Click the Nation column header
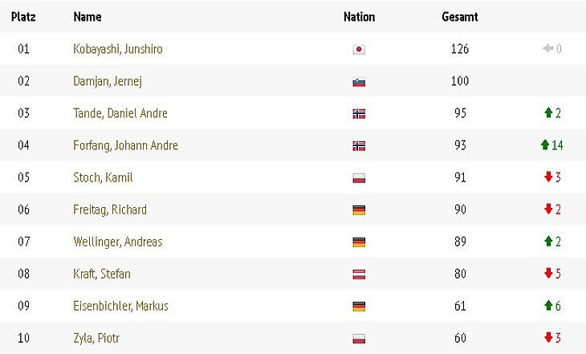 pyautogui.click(x=359, y=16)
